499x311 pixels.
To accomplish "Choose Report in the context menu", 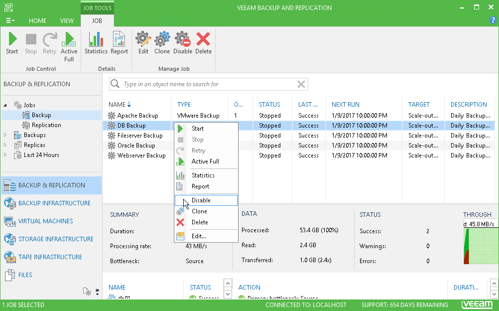I will [206, 186].
